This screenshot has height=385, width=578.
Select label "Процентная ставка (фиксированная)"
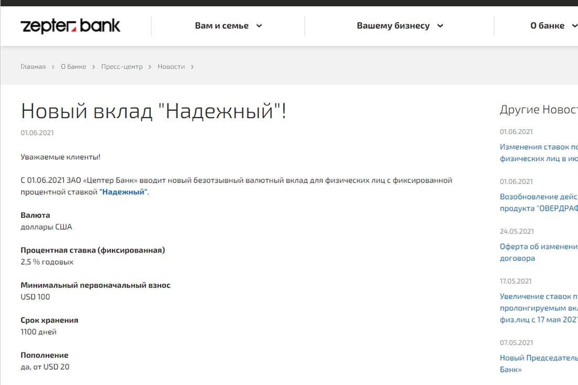[93, 250]
